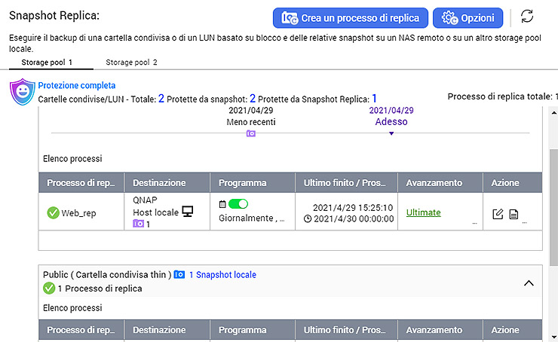Screen dimensions: 558x342
Task: Click the vertical scrollbar down arrow
Action: coord(553,336)
